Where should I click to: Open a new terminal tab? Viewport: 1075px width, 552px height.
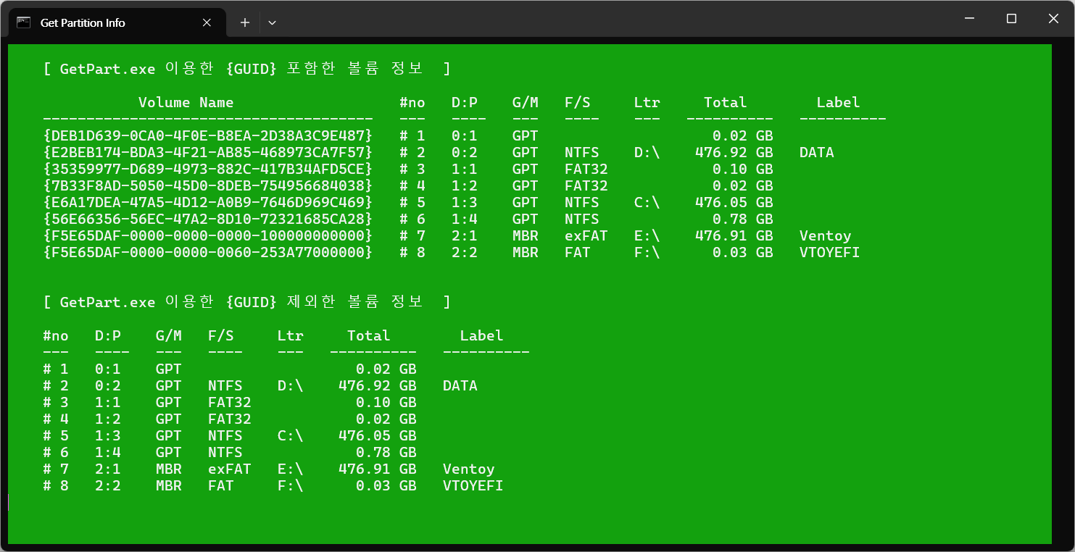[245, 22]
